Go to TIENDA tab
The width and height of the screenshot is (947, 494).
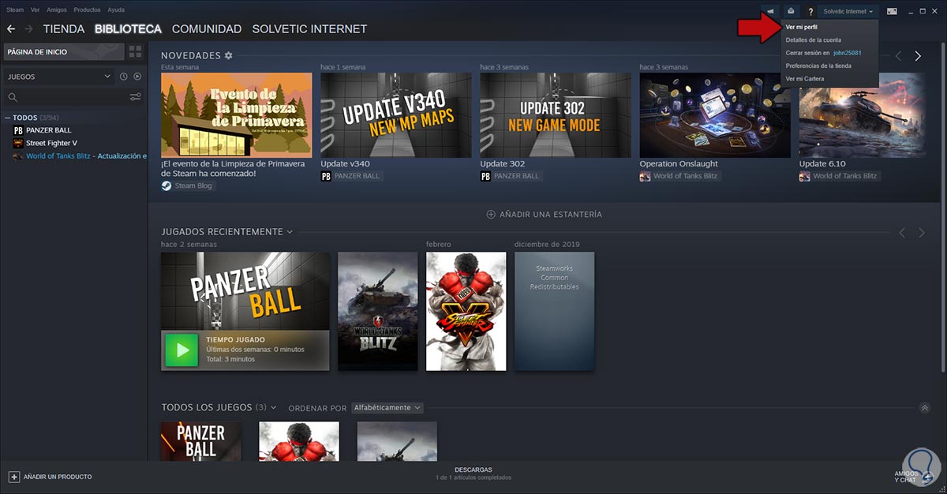click(x=64, y=29)
